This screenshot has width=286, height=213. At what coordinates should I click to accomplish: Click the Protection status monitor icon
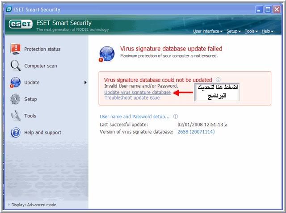pyautogui.click(x=16, y=49)
